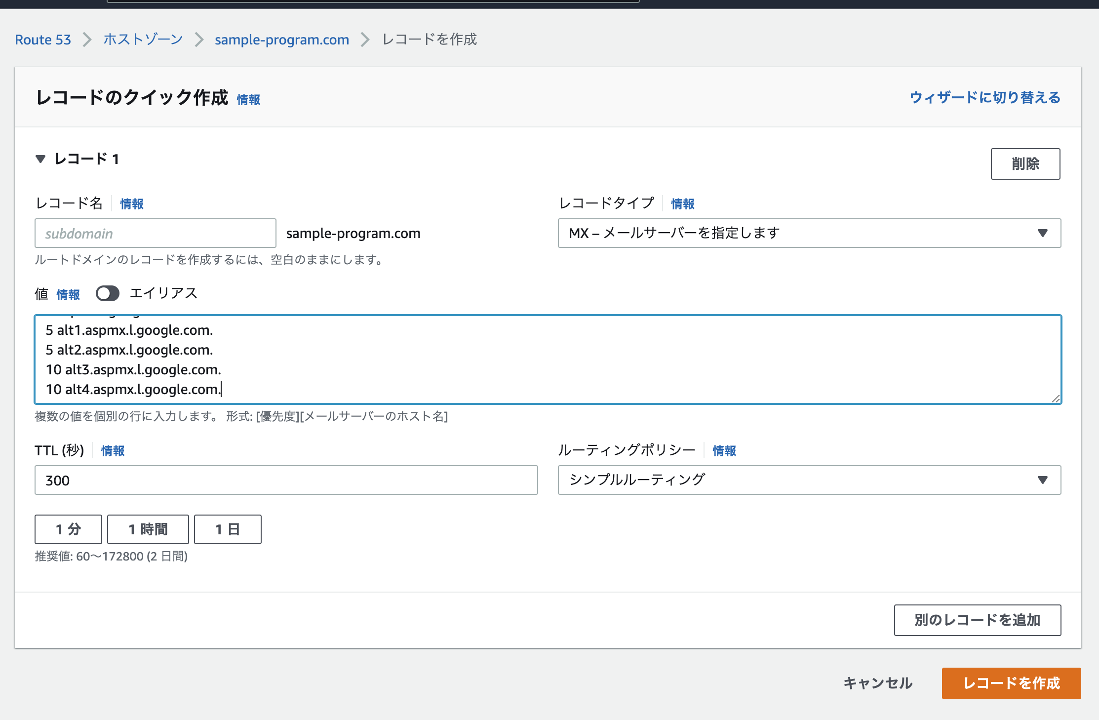Open the ルーティングポリシー dropdown
This screenshot has width=1099, height=720.
[809, 480]
